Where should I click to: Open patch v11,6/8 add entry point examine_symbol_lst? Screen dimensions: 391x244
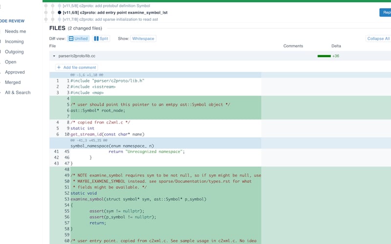point(115,13)
